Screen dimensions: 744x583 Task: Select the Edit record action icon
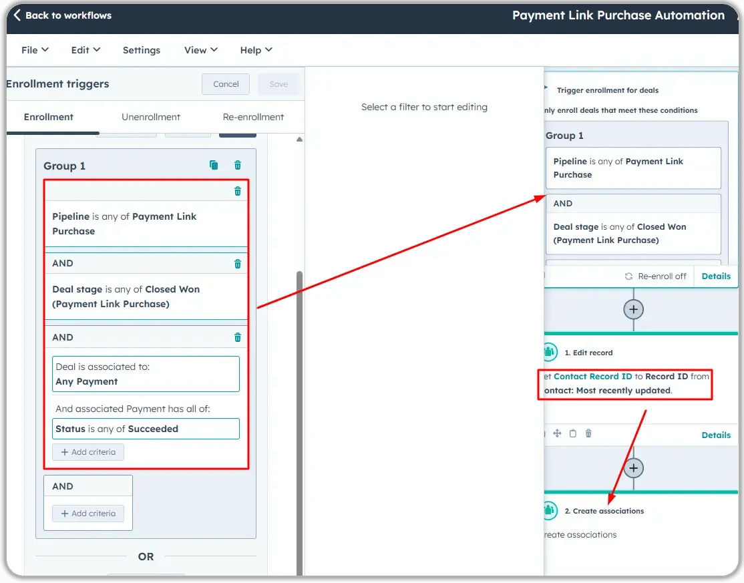point(548,352)
